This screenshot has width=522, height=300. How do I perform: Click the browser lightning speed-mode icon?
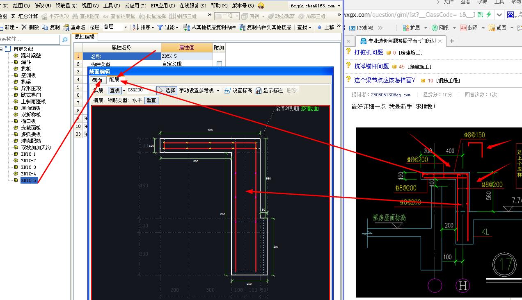[x=488, y=15]
